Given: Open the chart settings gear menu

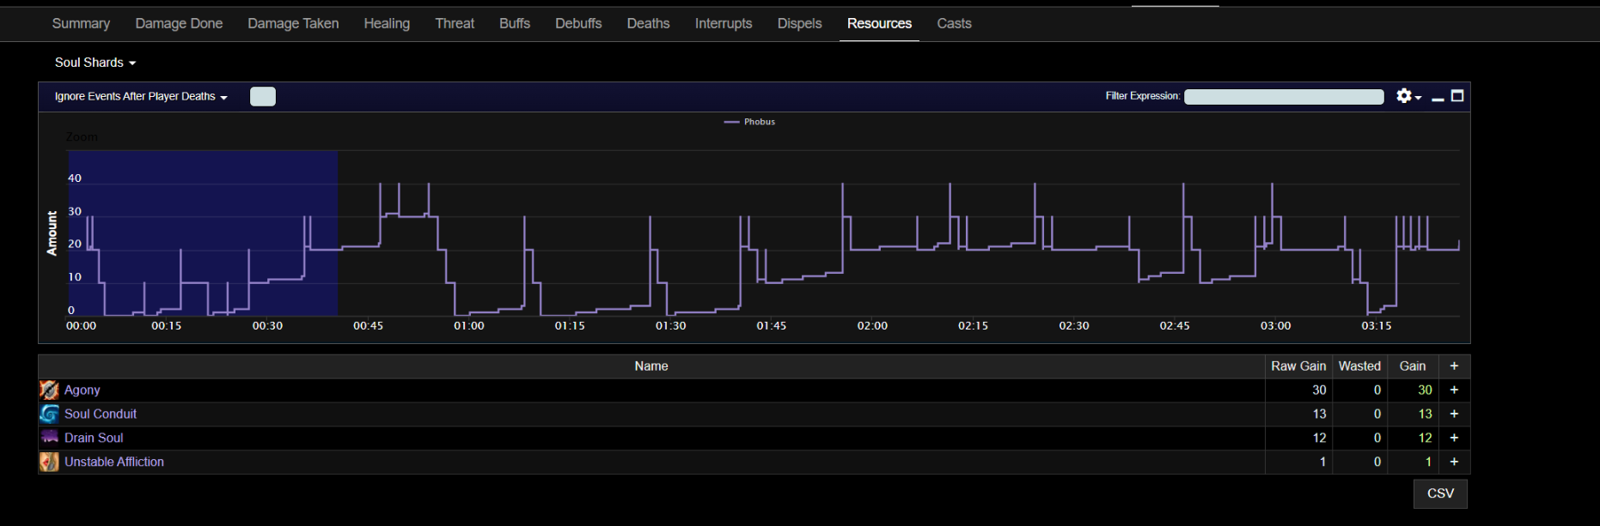Looking at the screenshot, I should (x=1407, y=96).
